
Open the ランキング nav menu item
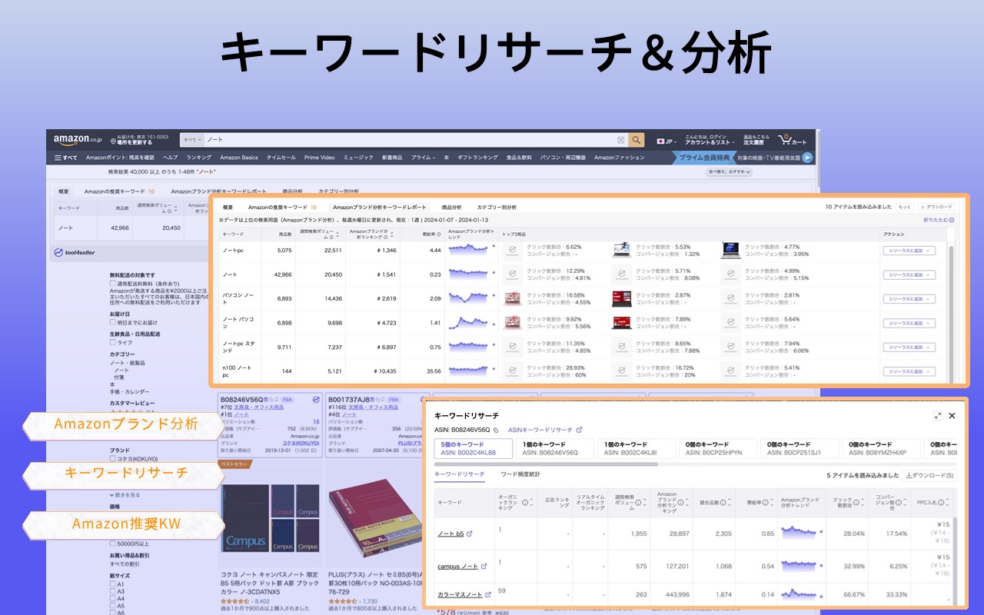tap(198, 158)
